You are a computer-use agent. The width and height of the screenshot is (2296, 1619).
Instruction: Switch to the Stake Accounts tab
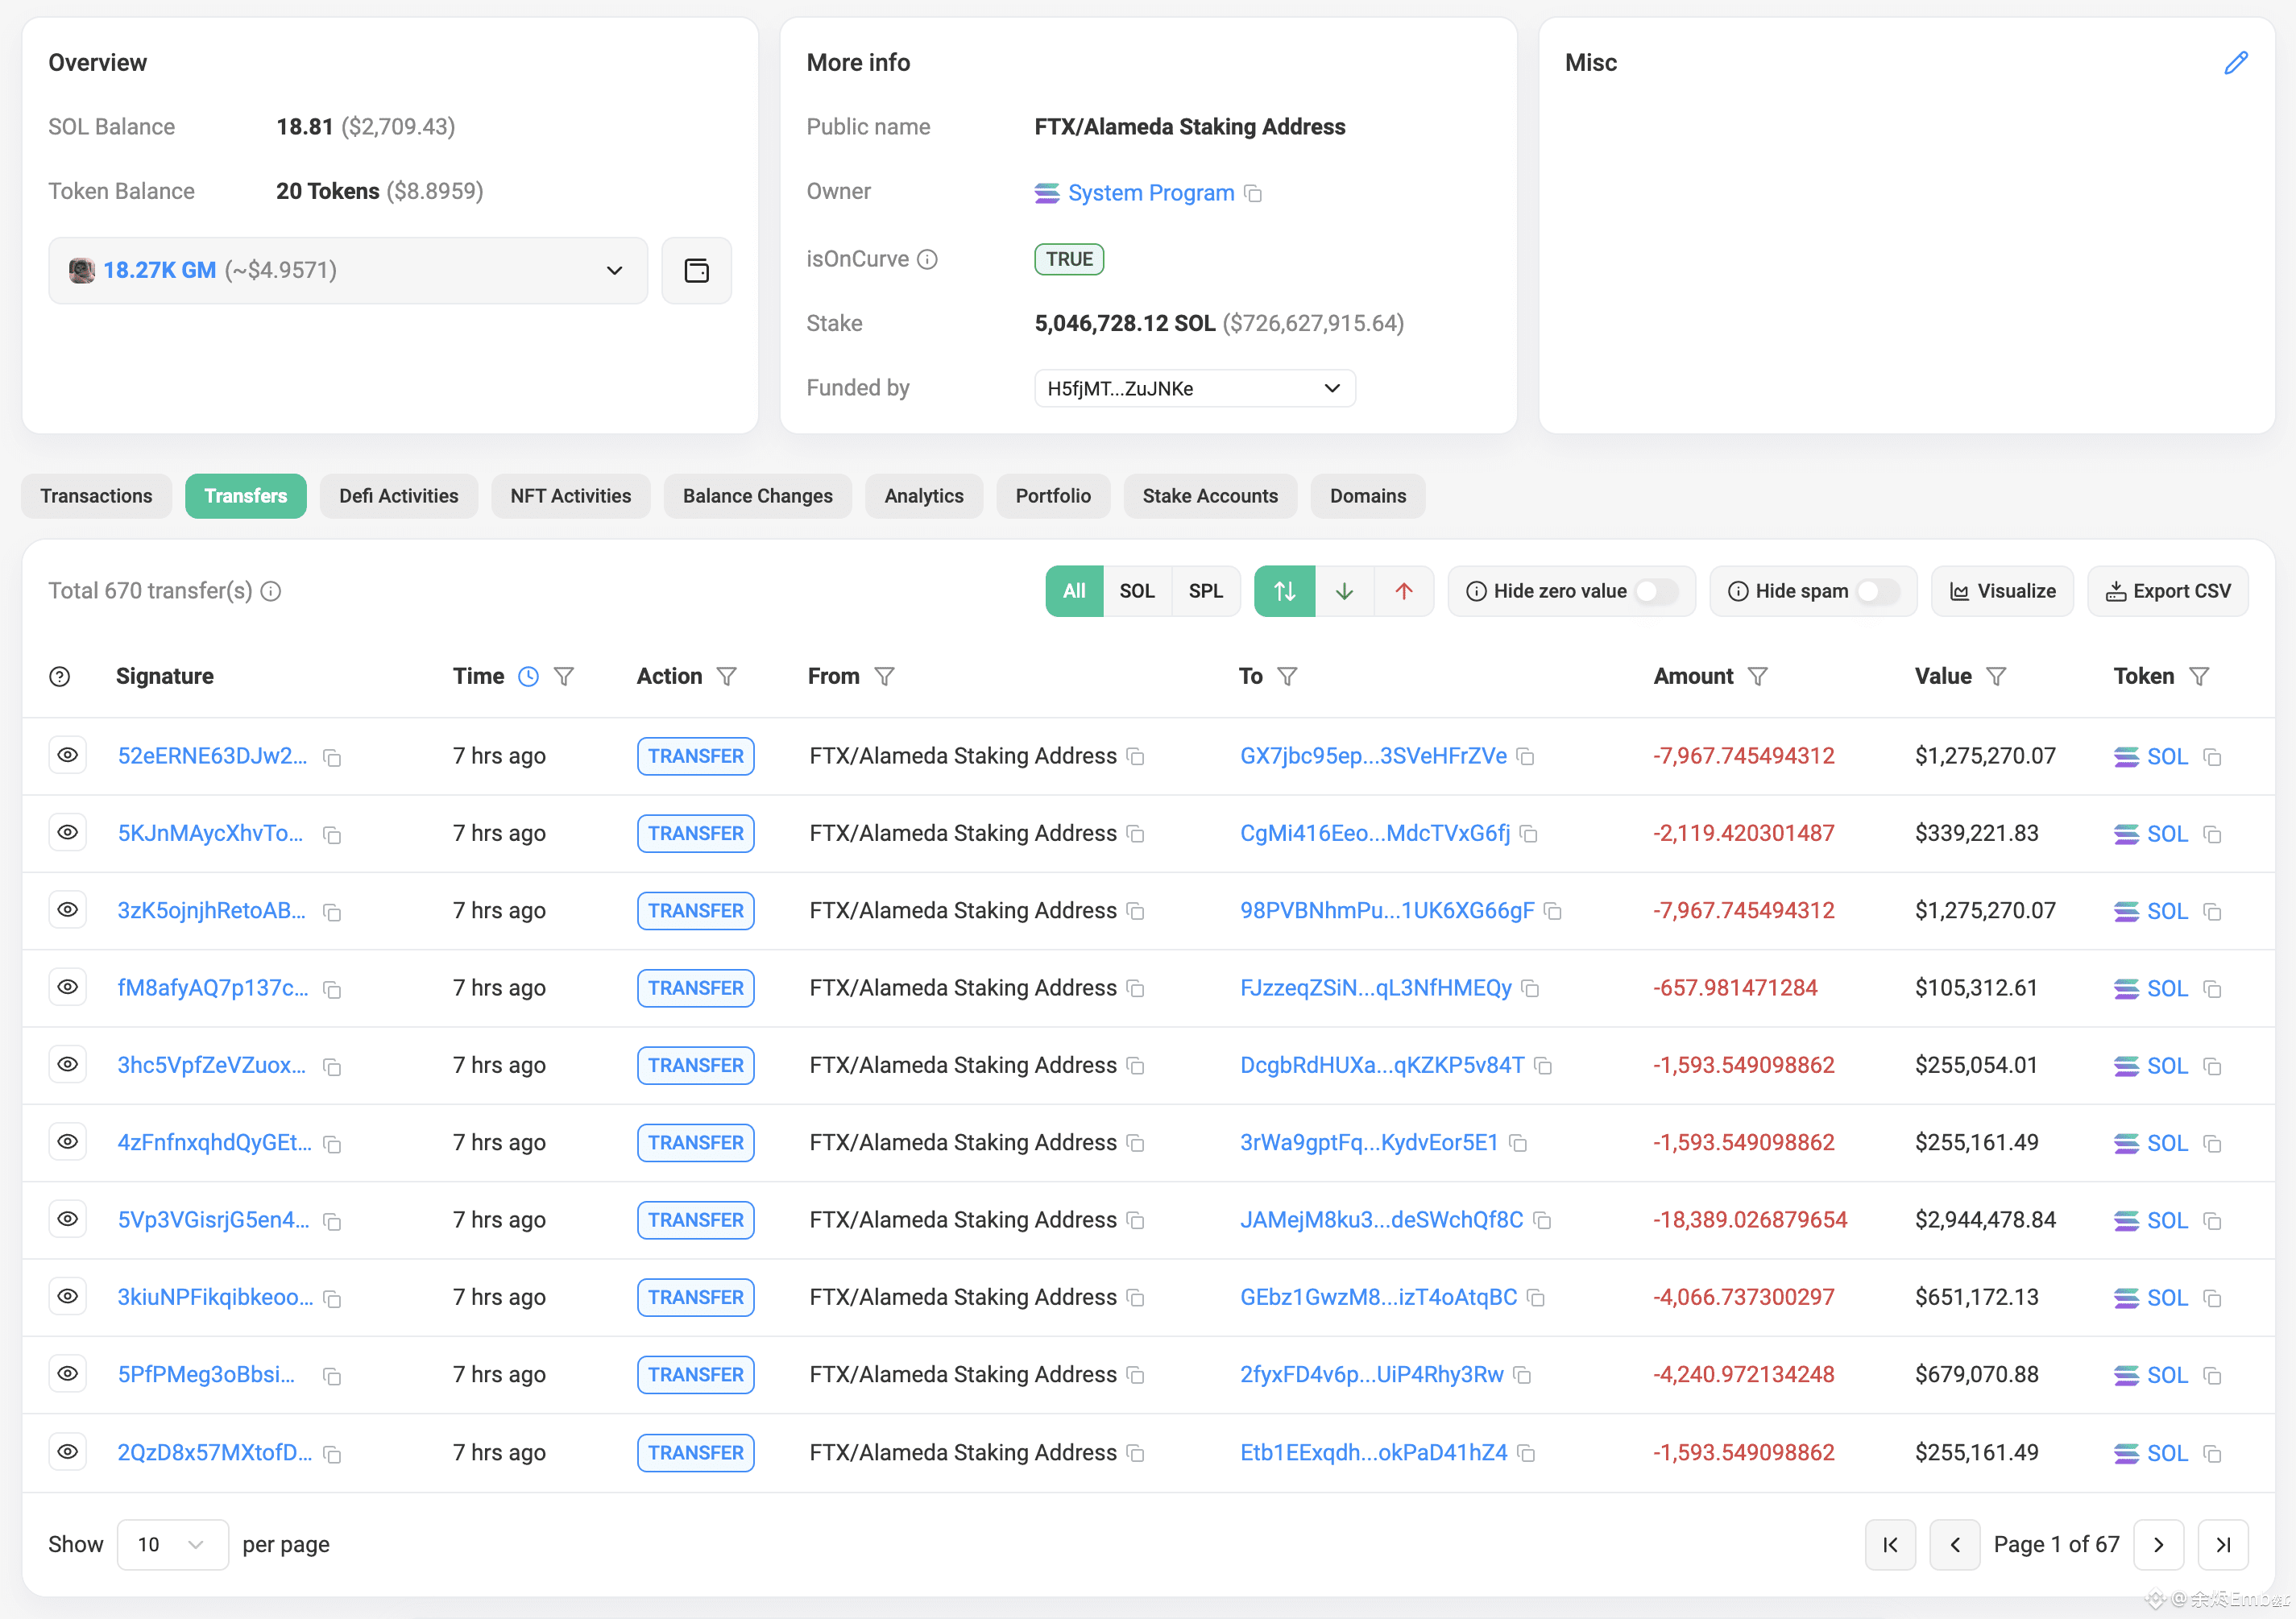pyautogui.click(x=1209, y=496)
